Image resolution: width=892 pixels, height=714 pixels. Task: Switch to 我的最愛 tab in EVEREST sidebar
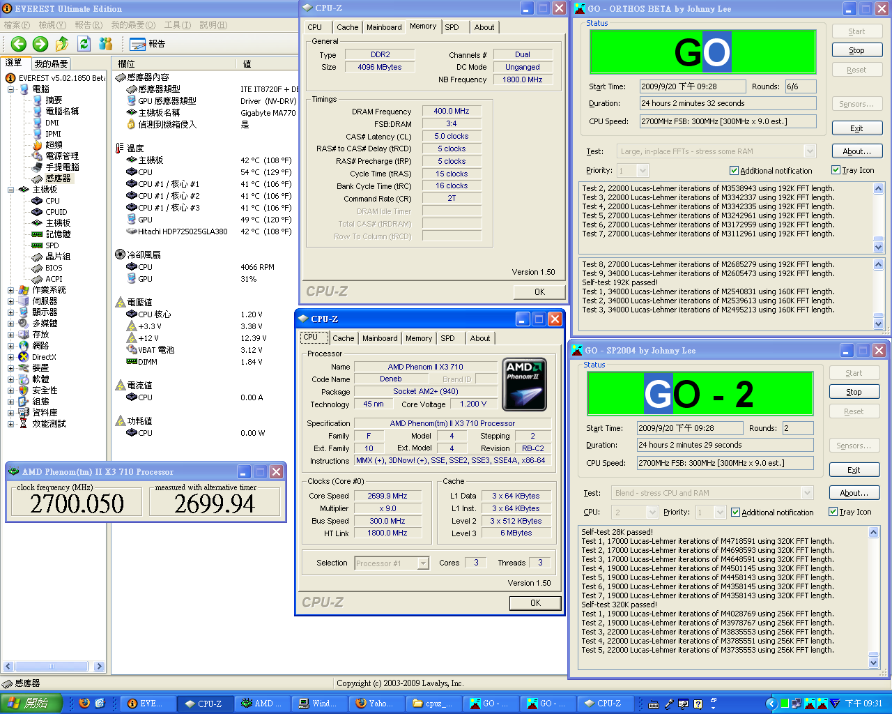point(52,63)
